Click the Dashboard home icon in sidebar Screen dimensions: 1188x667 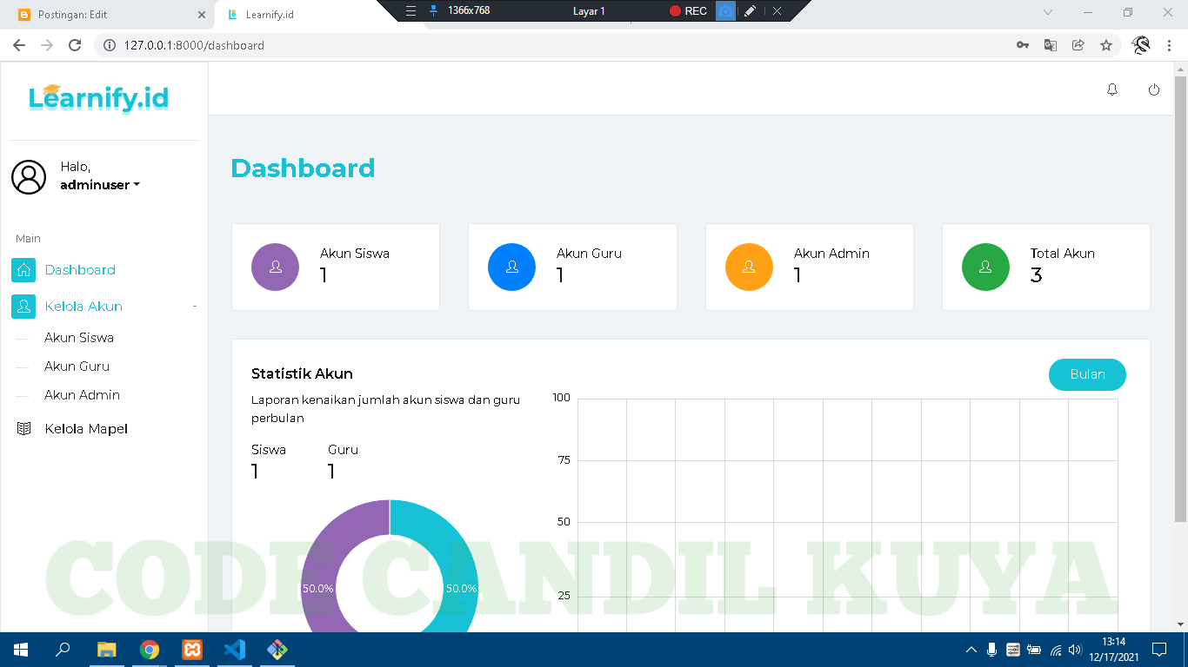pos(23,270)
